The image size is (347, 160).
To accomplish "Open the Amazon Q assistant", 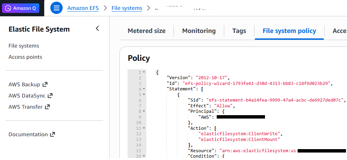I will [x=20, y=8].
